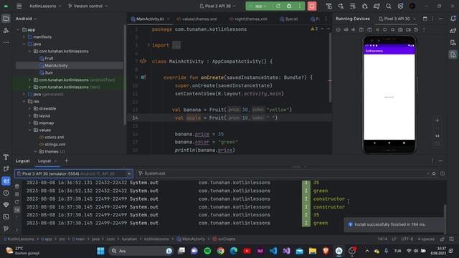Open the Terminal tool window icon
The height and width of the screenshot is (258, 459).
(x=6, y=216)
